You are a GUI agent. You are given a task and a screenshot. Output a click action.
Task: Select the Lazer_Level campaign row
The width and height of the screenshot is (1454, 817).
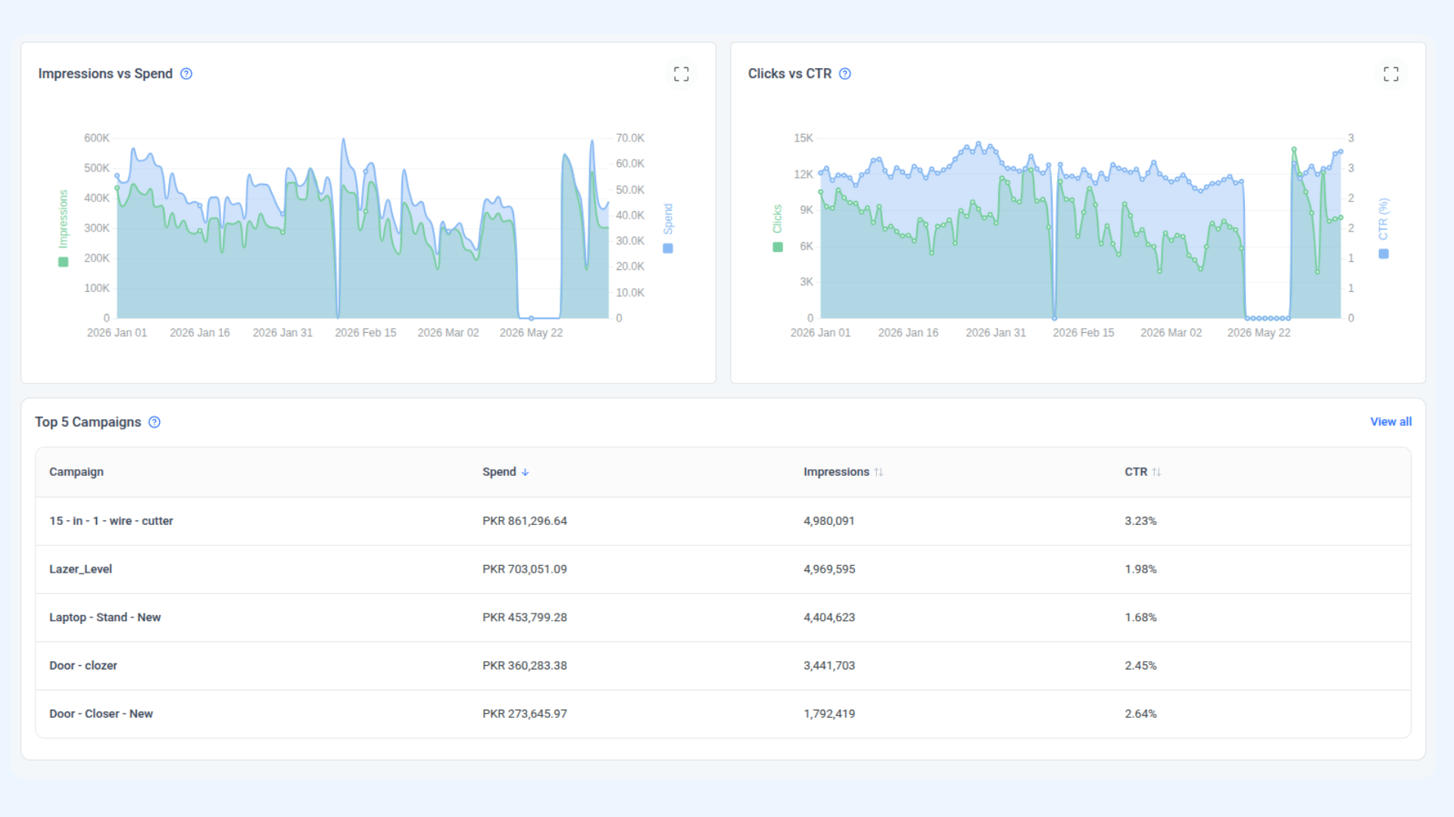[x=723, y=569]
